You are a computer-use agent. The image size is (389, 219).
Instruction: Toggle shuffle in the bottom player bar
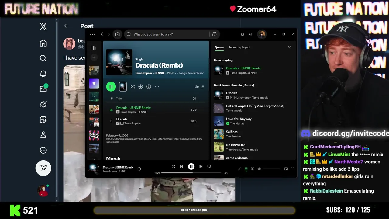(173, 166)
